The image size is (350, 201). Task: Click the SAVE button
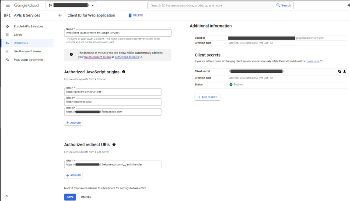(x=70, y=197)
